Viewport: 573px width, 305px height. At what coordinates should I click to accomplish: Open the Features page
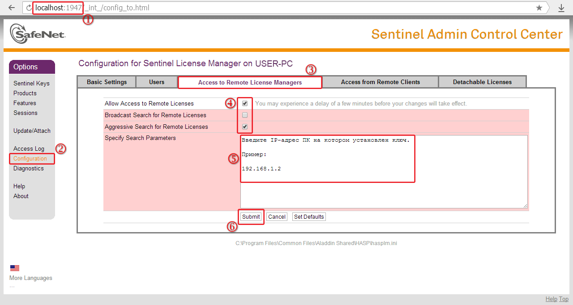pos(25,103)
